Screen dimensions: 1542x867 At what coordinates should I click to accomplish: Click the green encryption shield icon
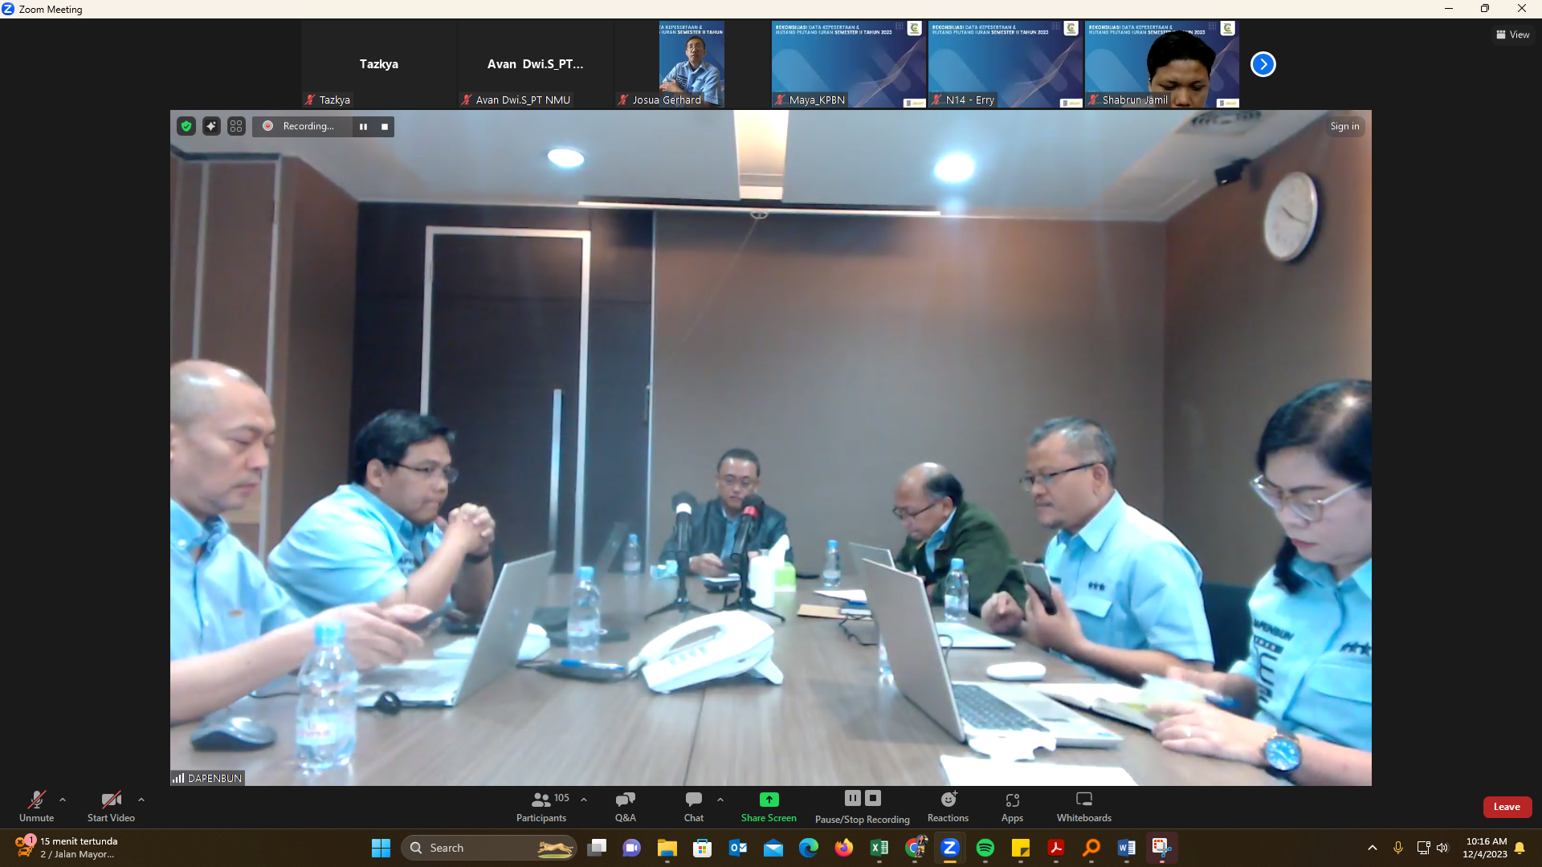(186, 126)
